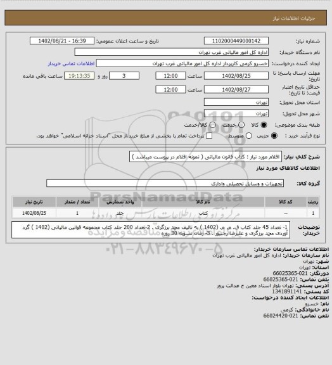Click the delivery city field تهران
The height and width of the screenshot is (365, 332).
coord(236,113)
